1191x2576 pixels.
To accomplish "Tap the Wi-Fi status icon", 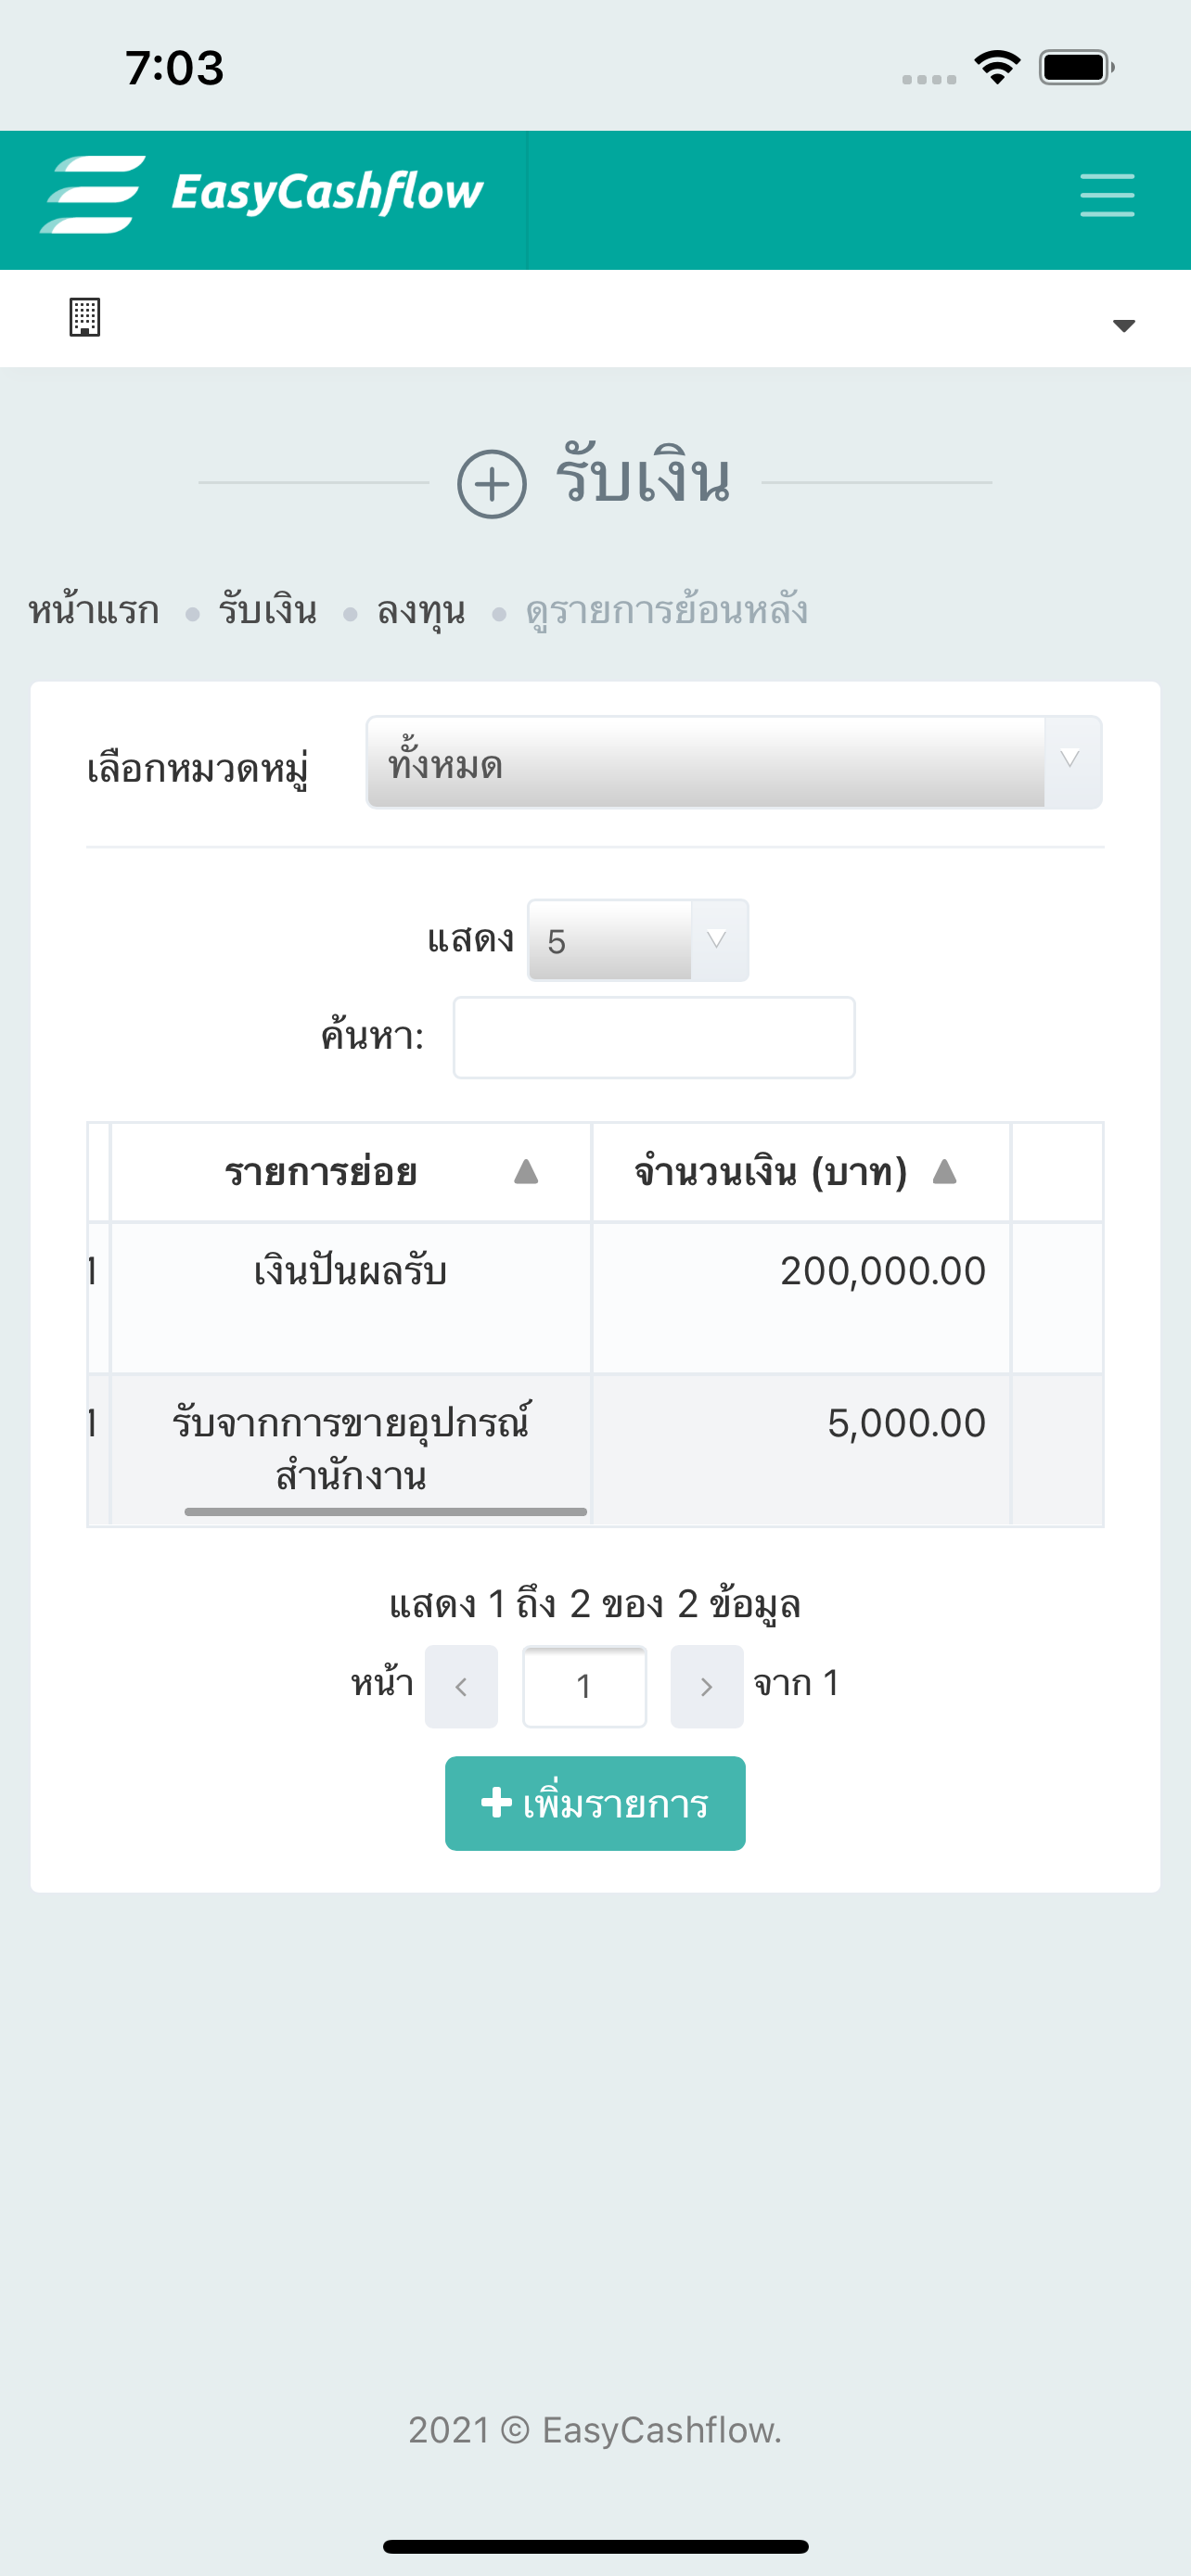I will (997, 68).
